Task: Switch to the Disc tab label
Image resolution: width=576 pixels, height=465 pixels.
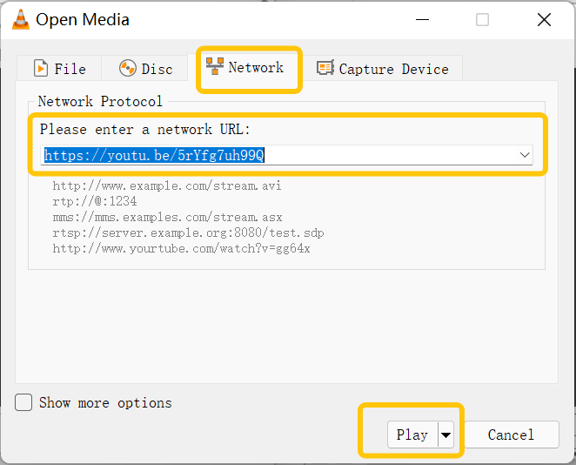Action: point(157,69)
